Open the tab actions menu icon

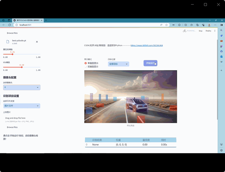click(x=9, y=20)
